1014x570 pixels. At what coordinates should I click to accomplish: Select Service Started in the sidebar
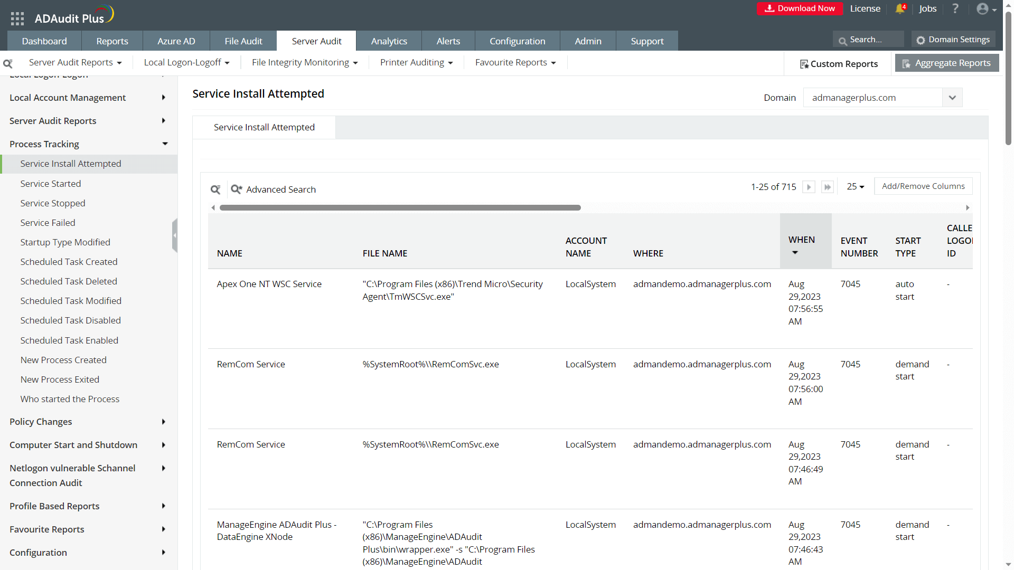[51, 184]
